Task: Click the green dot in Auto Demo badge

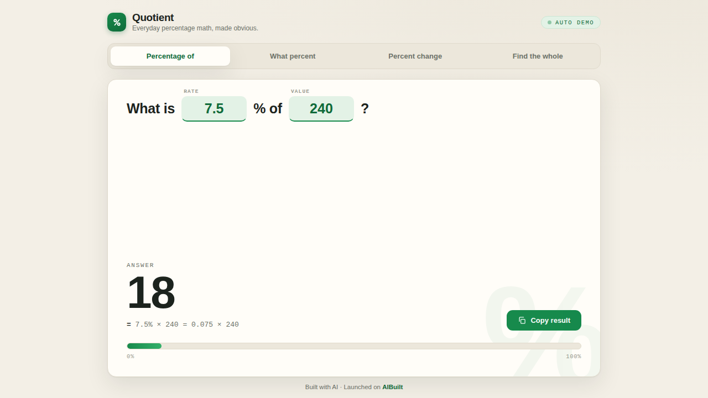Action: coord(549,23)
